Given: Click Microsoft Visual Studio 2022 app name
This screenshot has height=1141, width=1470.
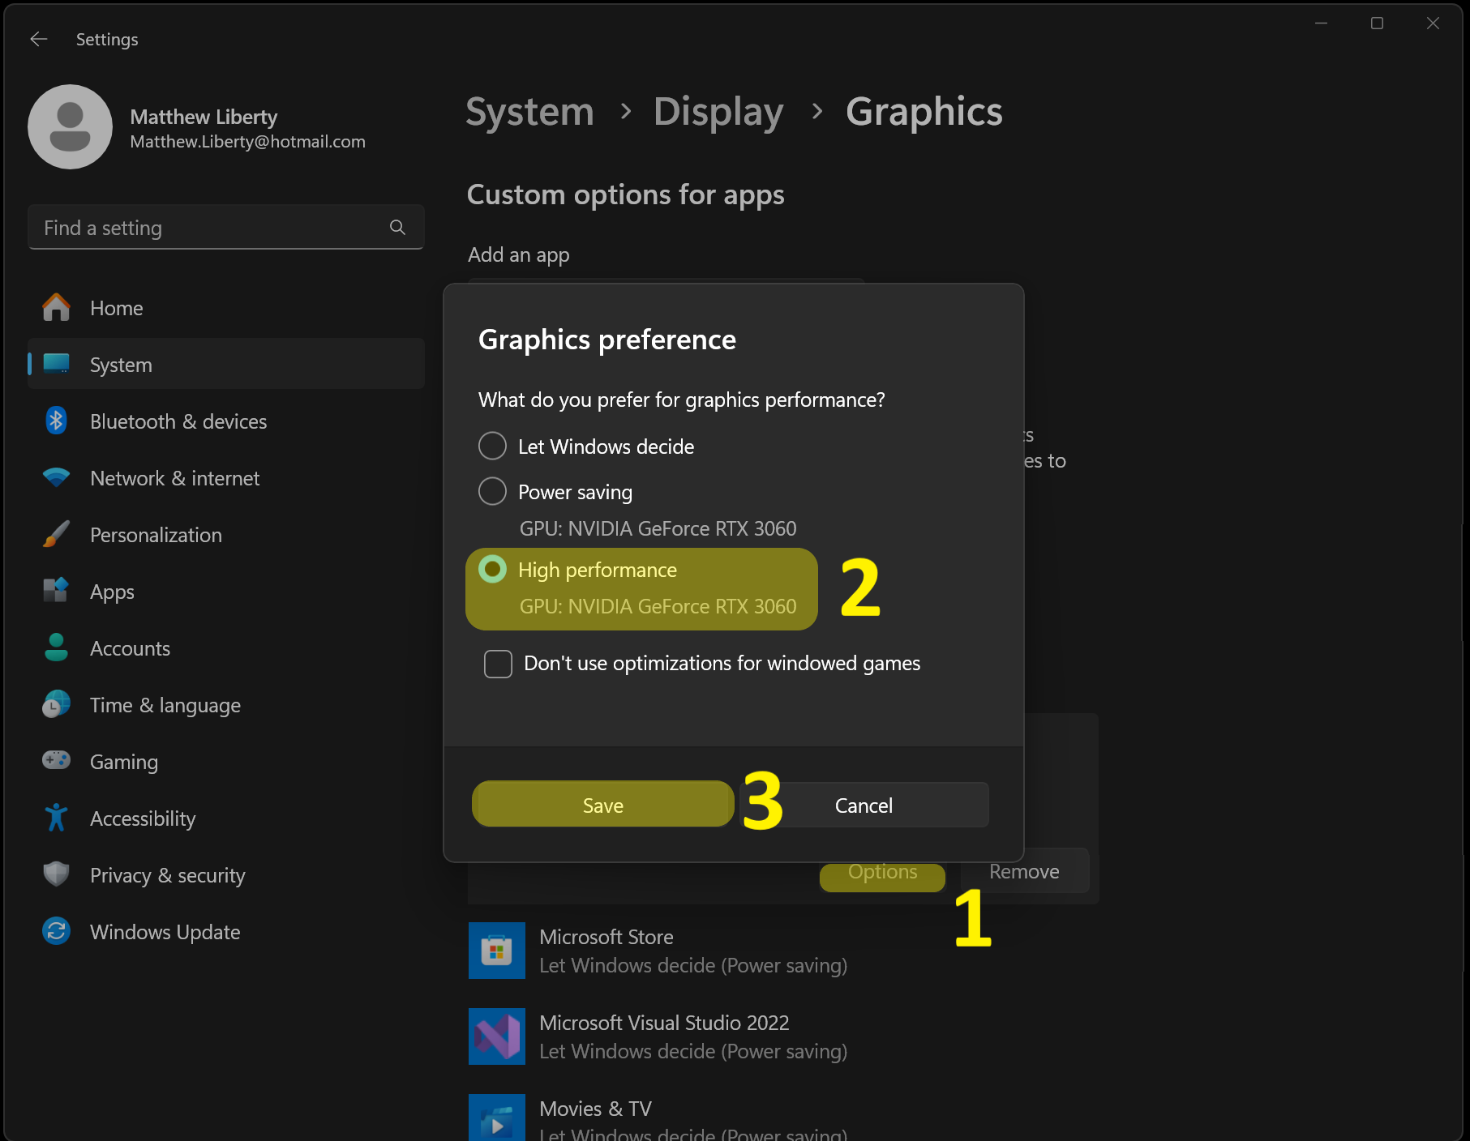Looking at the screenshot, I should point(664,1023).
